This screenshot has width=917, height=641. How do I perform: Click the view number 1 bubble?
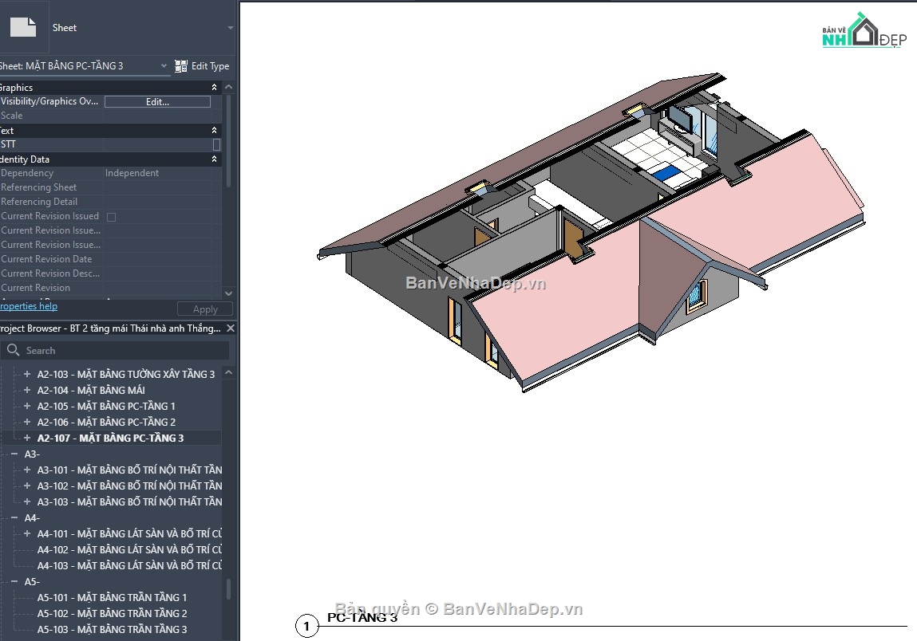[x=306, y=627]
